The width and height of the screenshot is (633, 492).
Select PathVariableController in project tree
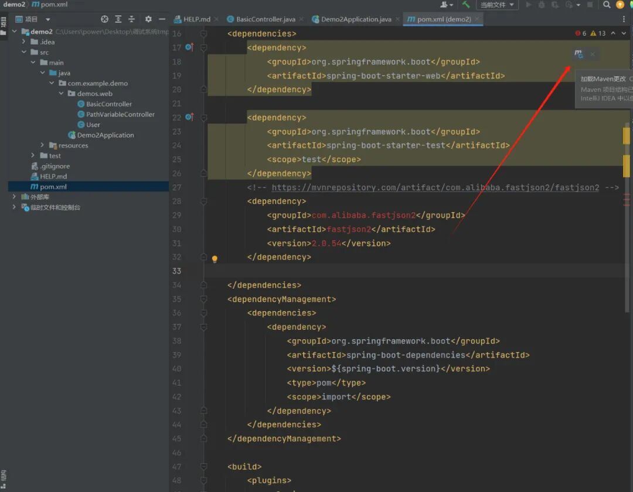[120, 114]
